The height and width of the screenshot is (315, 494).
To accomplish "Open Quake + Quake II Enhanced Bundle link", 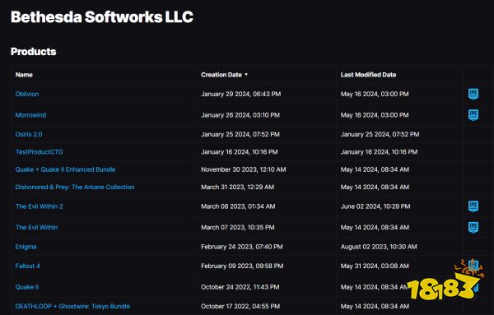I will click(65, 169).
